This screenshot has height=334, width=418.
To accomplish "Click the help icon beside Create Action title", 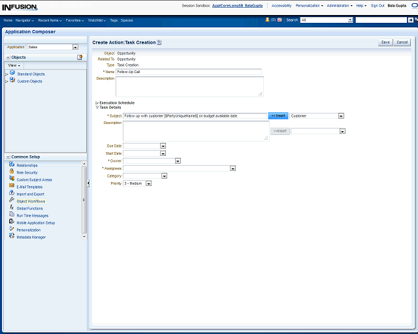I will (159, 42).
